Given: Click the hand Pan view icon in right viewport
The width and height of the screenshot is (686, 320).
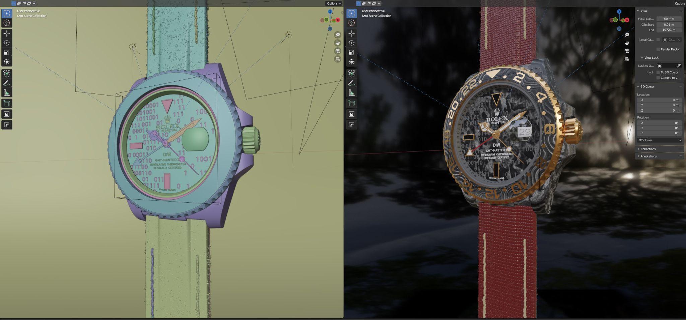Looking at the screenshot, I should 627,43.
